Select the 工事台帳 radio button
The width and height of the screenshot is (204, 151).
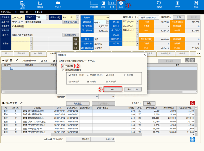[63, 66]
